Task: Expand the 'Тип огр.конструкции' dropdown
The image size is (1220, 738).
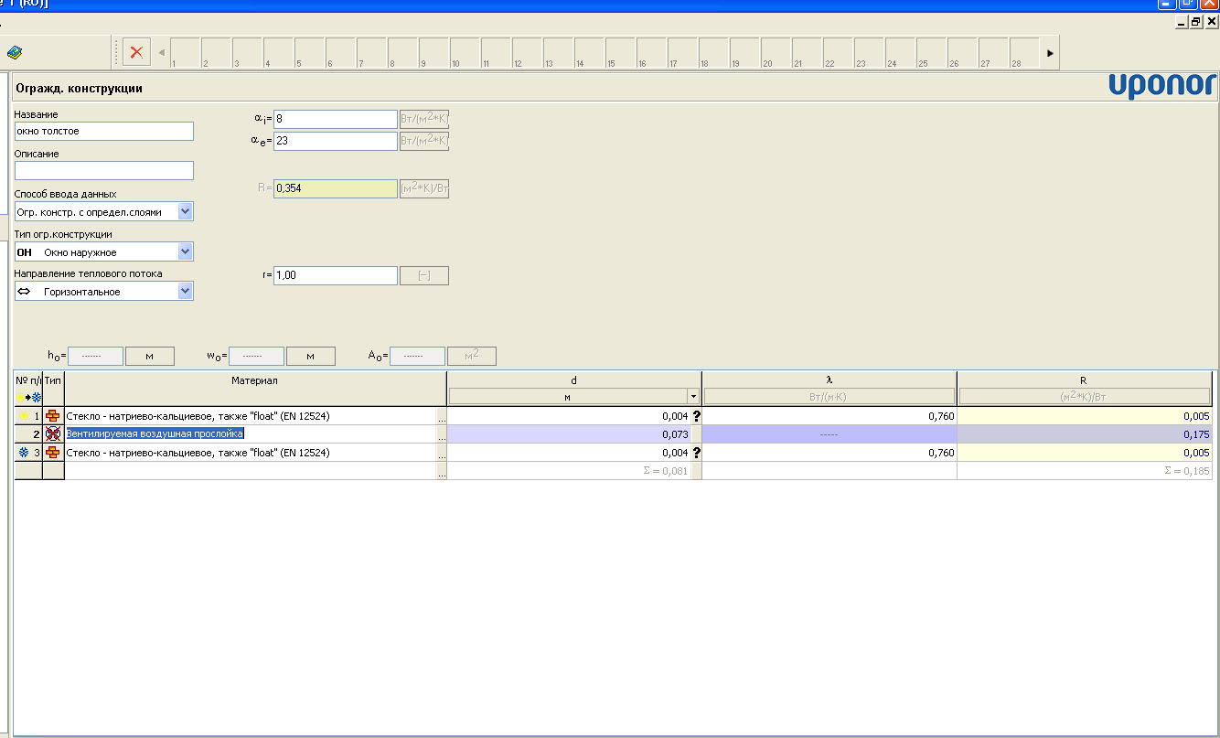Action: (186, 251)
